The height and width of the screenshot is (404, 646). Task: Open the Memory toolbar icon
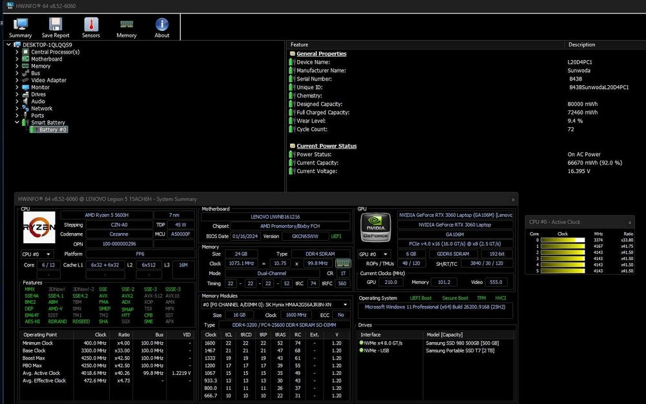(x=127, y=25)
